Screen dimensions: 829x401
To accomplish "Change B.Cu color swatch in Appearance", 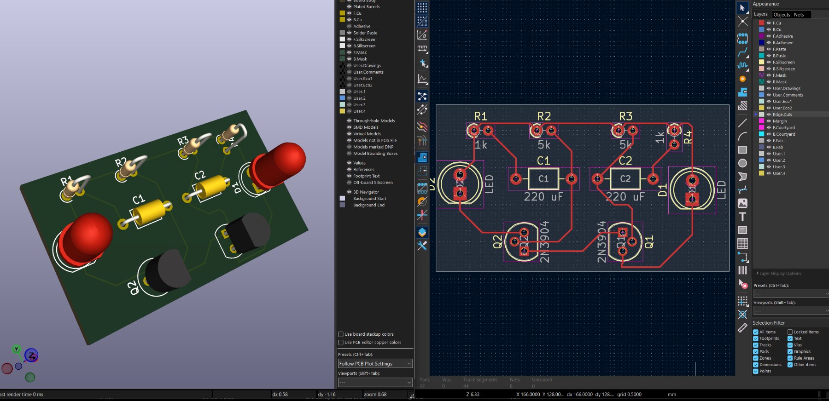I will tap(761, 29).
